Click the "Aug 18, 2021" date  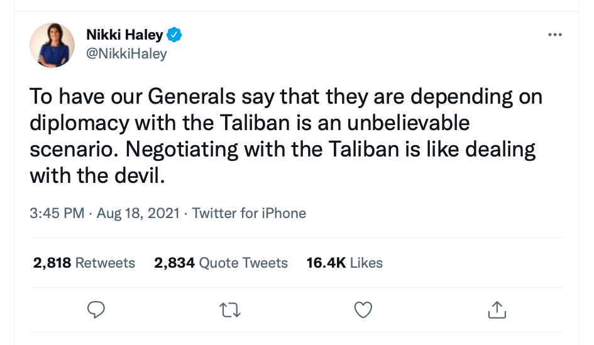138,213
